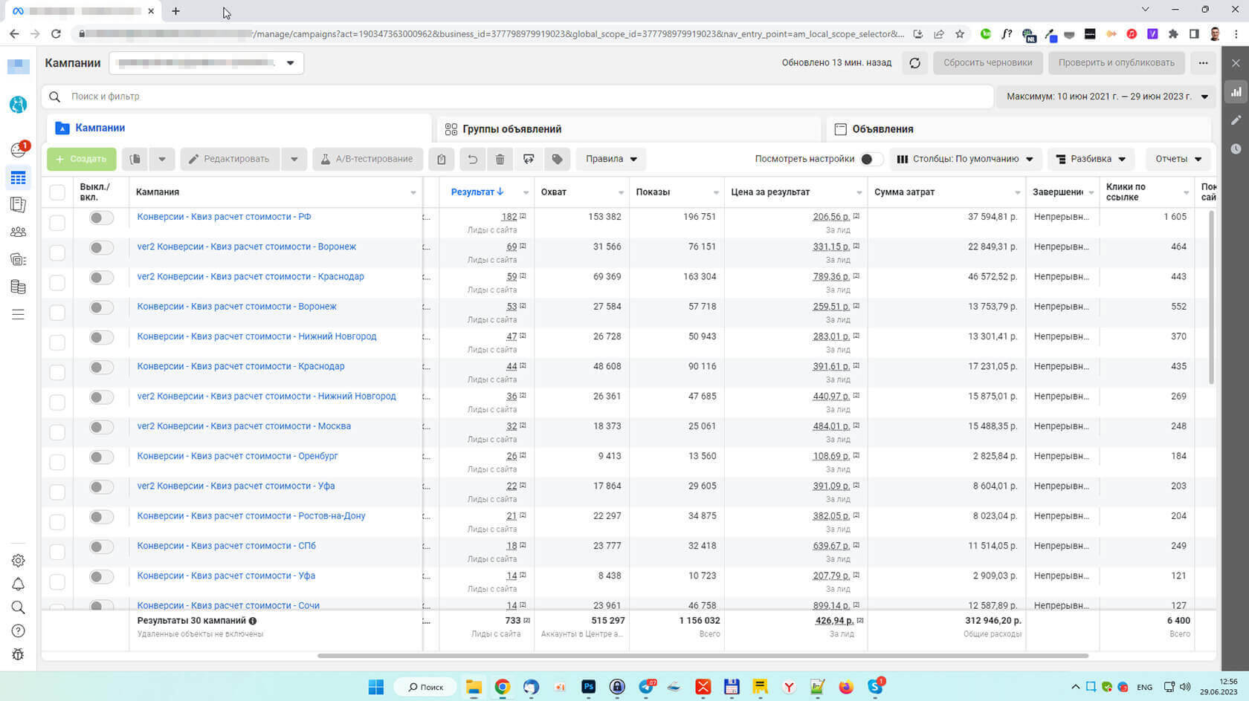Image resolution: width=1249 pixels, height=701 pixels.
Task: Sort by the Результат column header
Action: click(477, 192)
